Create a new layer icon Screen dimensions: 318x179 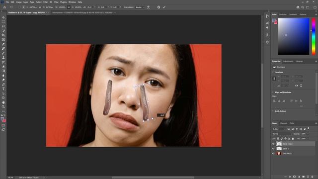308,177
